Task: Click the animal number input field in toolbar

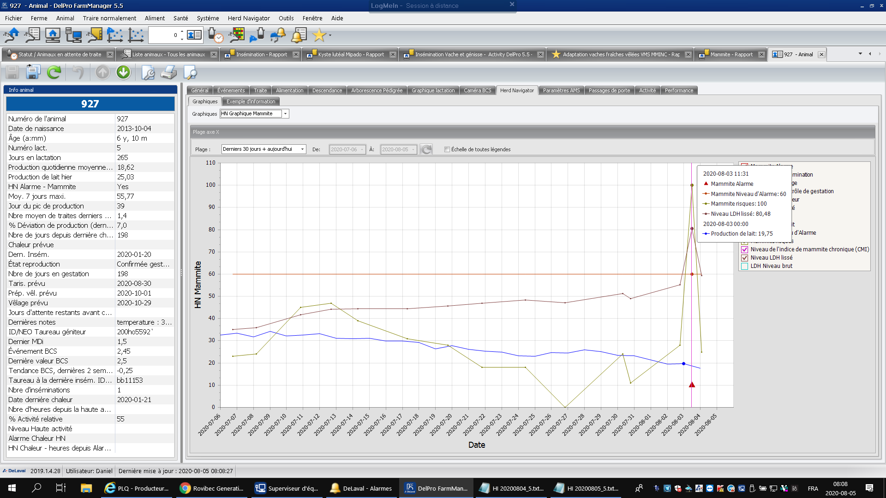Action: (x=163, y=35)
